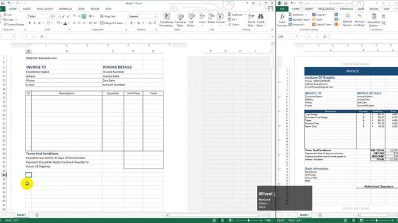The width and height of the screenshot is (398, 223).
Task: Click Insert Function in right window ribbon
Action: (x=282, y=20)
